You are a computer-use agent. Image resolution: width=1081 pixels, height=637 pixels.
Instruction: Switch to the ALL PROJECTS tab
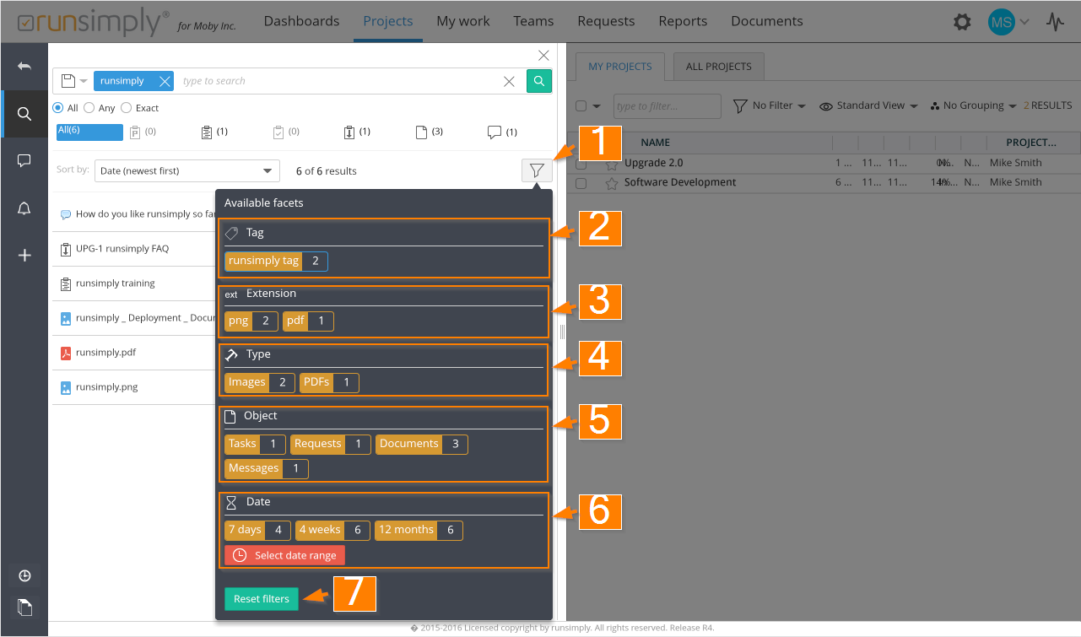(x=718, y=67)
